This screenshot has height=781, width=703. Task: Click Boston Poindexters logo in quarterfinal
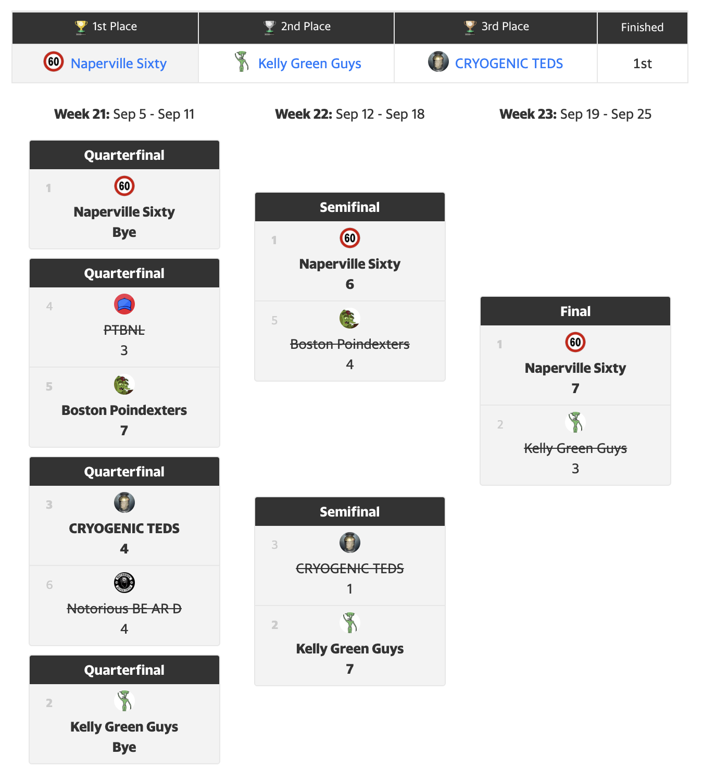(x=124, y=385)
